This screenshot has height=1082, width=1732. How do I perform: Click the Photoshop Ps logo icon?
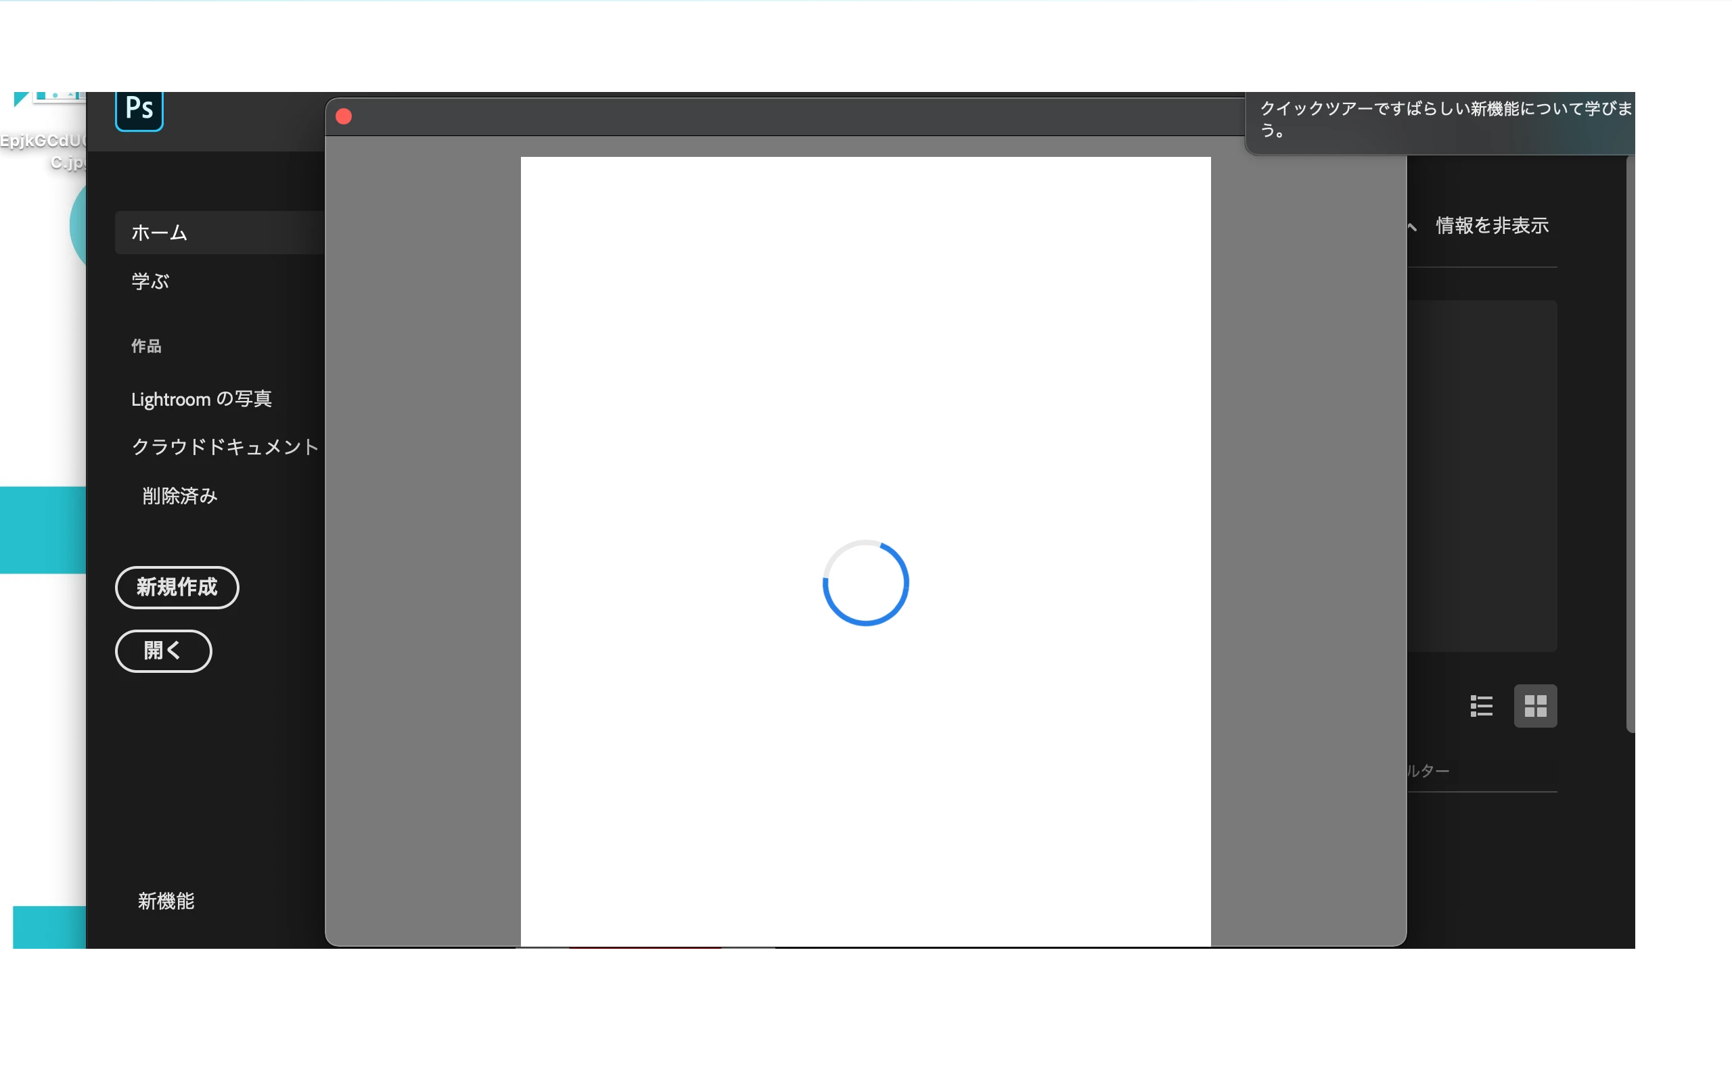point(139,110)
